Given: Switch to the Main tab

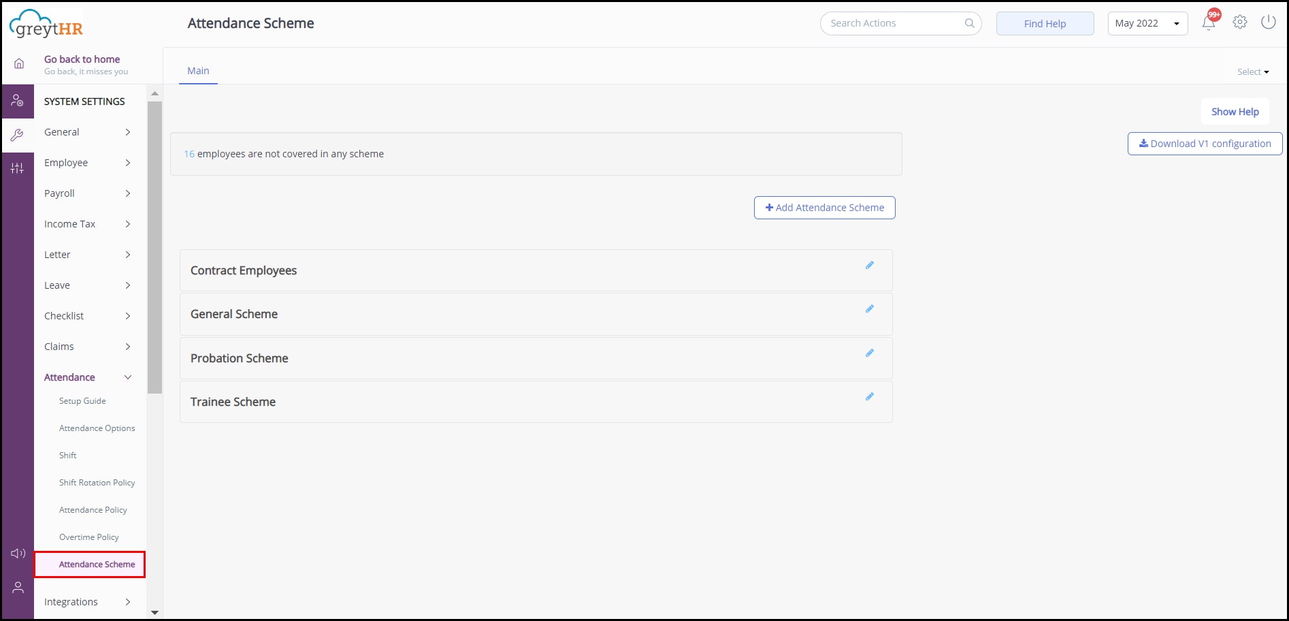Looking at the screenshot, I should click(198, 70).
